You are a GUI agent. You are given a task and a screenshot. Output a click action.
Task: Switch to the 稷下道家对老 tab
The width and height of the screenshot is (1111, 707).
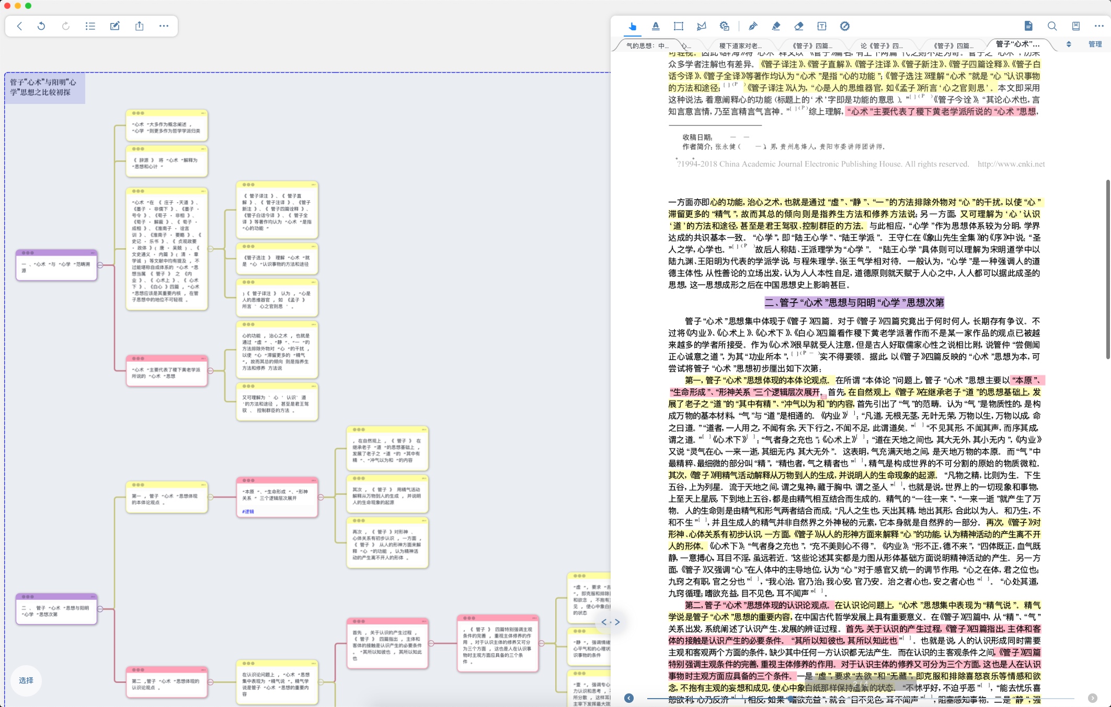740,45
